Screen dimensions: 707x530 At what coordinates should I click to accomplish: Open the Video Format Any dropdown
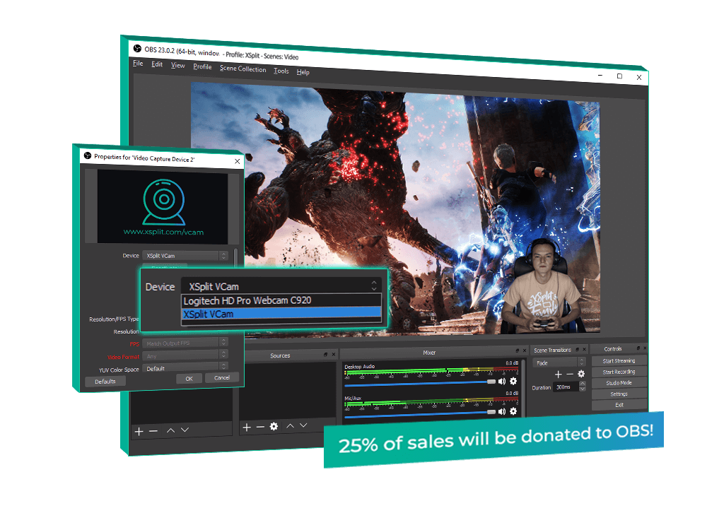pos(185,355)
